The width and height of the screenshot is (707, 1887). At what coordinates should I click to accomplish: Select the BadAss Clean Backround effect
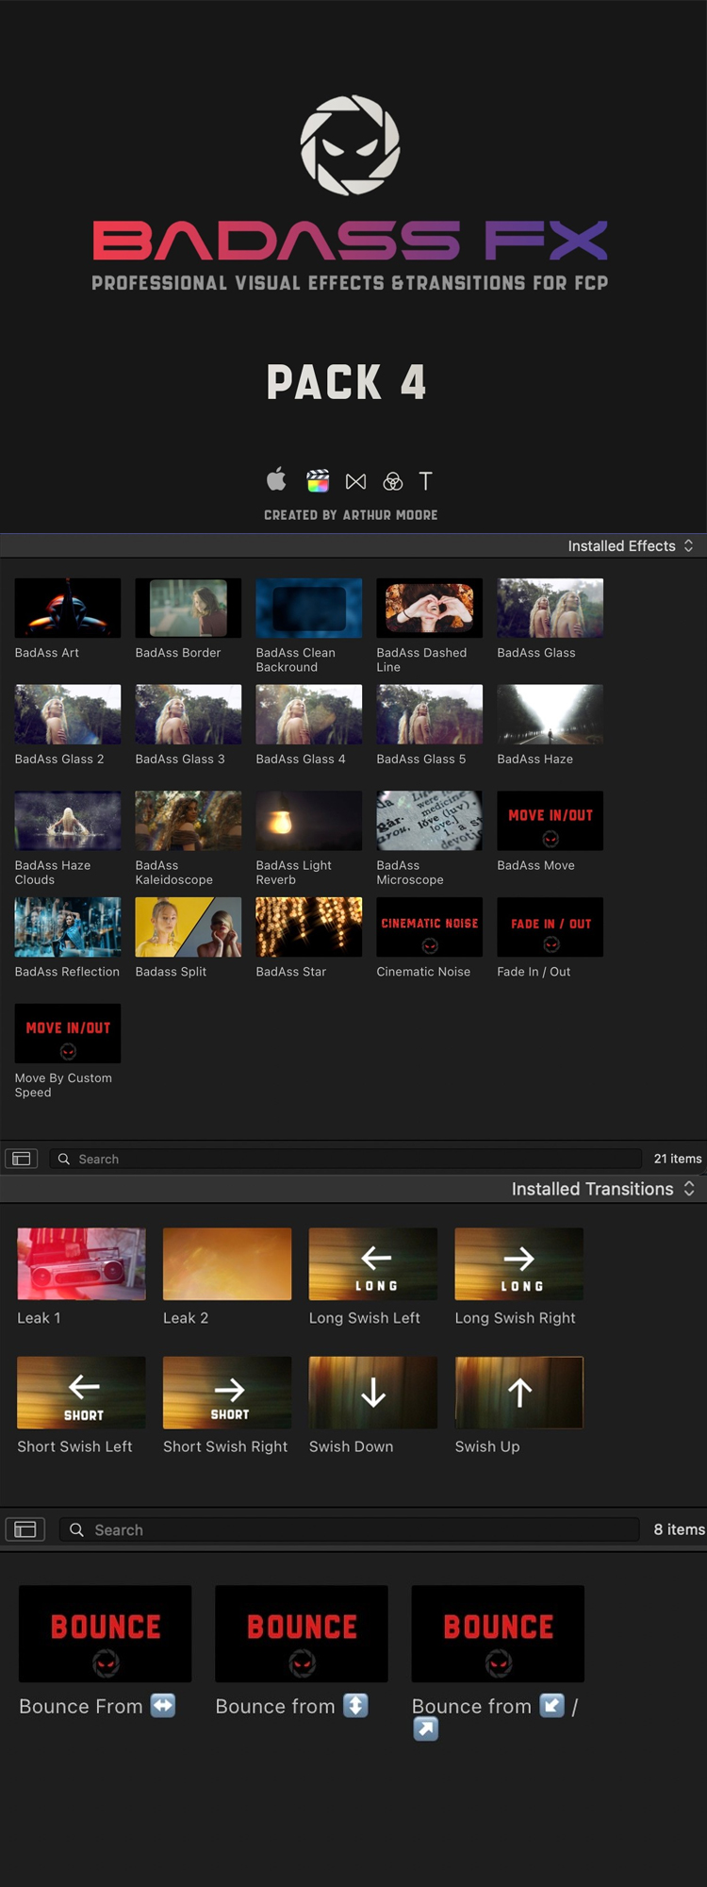(x=309, y=608)
